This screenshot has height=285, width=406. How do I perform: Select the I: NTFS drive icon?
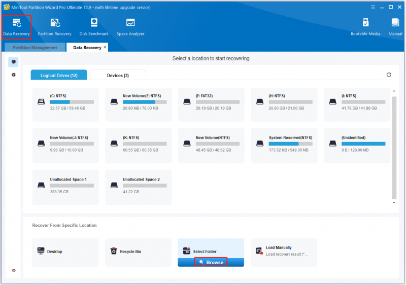coord(333,101)
